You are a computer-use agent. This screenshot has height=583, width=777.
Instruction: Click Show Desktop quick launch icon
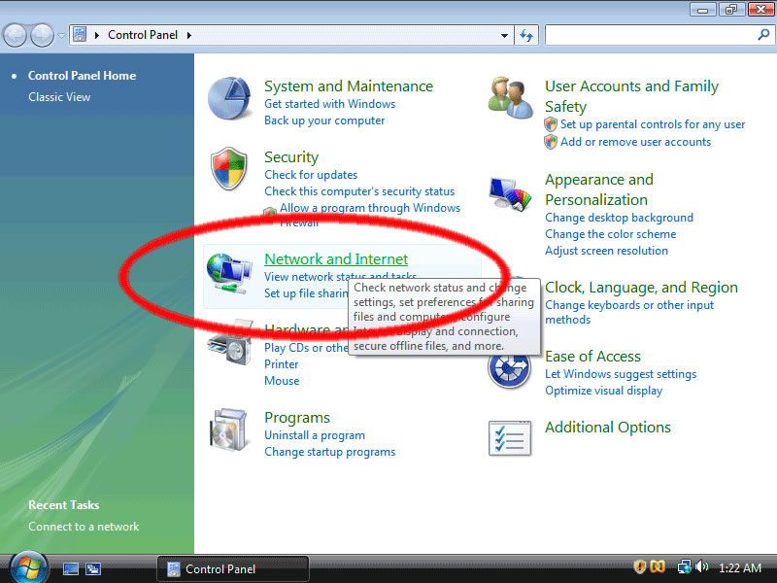[70, 568]
